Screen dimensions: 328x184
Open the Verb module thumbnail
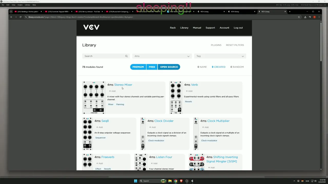[x=176, y=98]
